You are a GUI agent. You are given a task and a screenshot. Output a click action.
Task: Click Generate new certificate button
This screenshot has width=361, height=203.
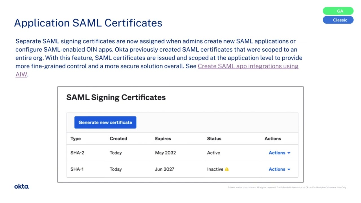[x=105, y=122]
